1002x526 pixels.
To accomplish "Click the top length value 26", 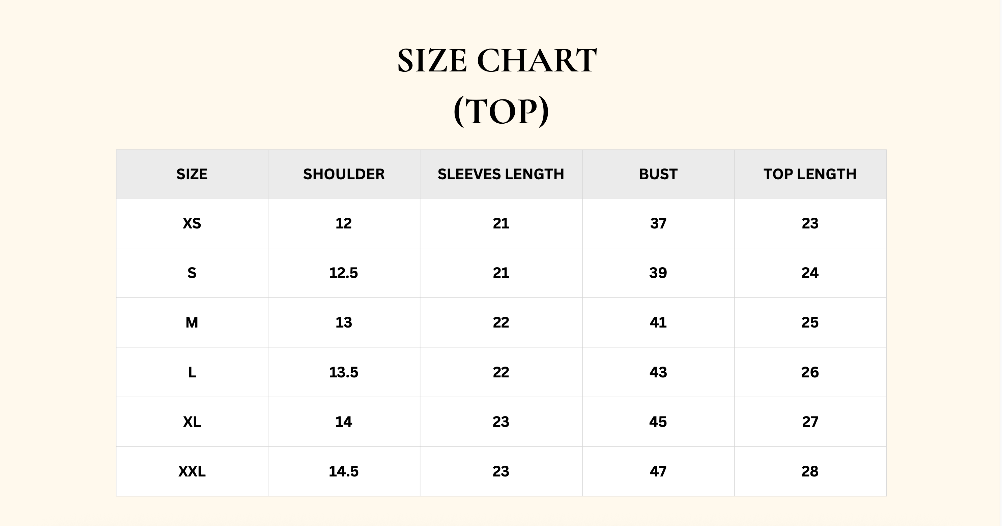I will coord(810,372).
